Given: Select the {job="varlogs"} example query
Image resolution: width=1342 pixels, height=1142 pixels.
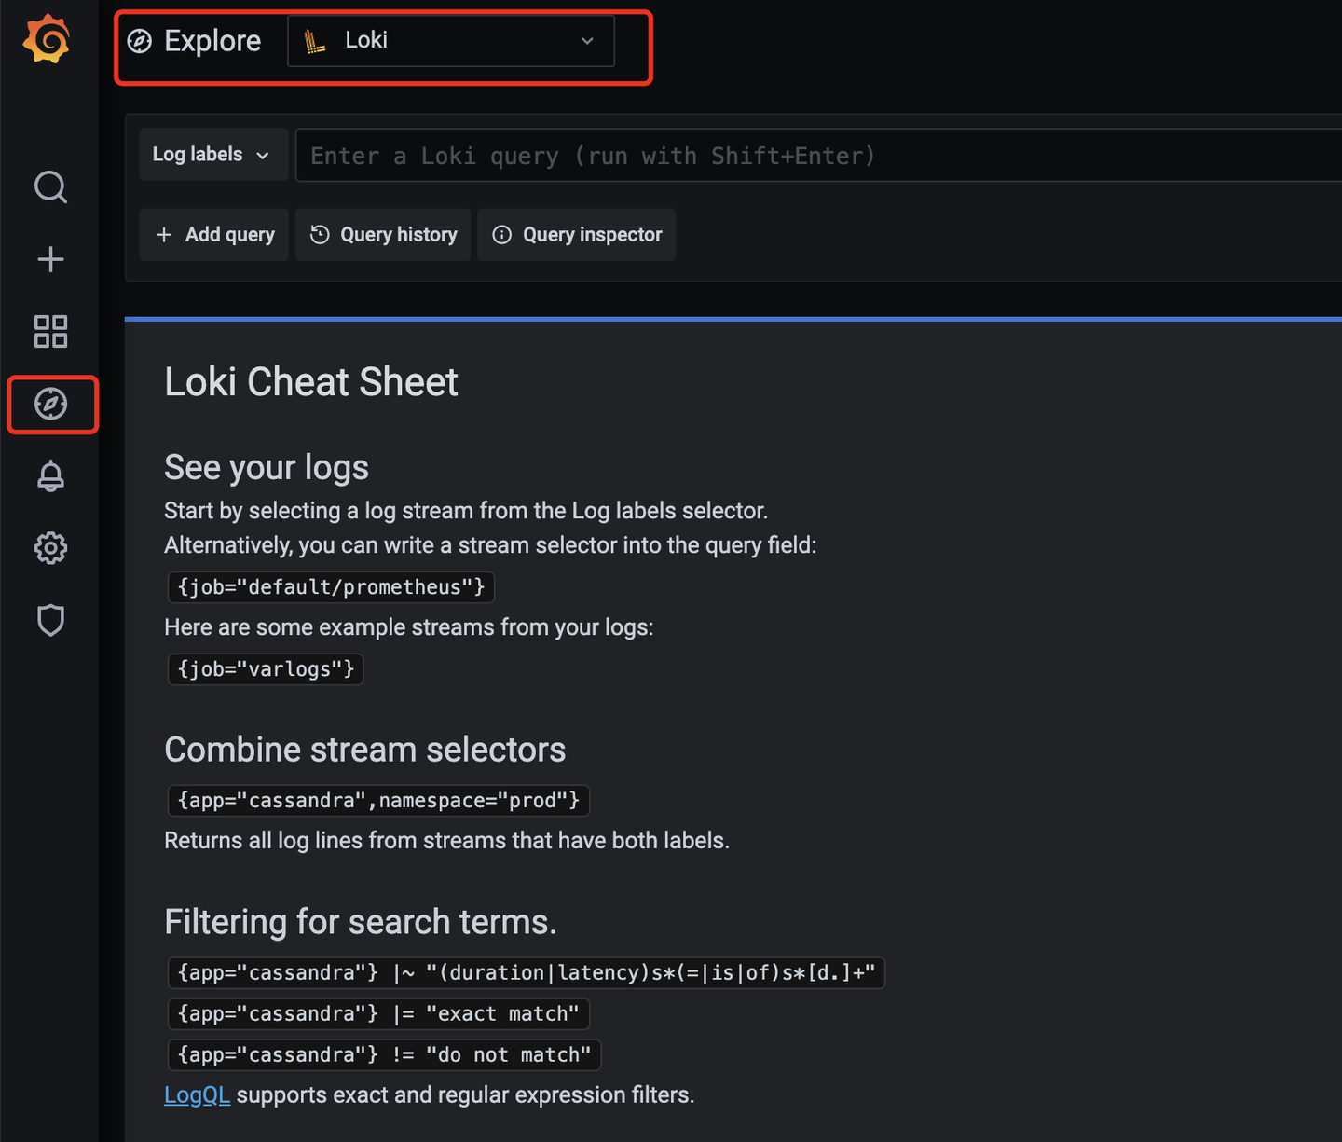Looking at the screenshot, I should (265, 668).
